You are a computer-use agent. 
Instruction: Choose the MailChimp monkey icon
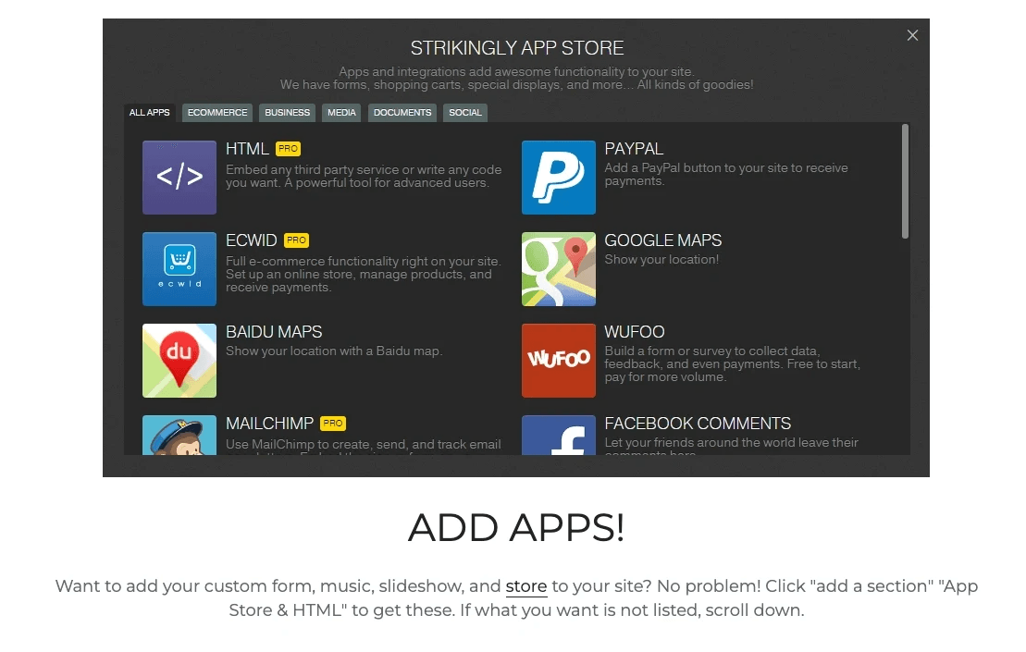click(179, 435)
